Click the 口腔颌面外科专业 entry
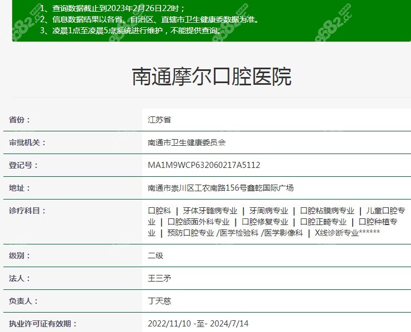Screen dimensions: 411x332 [198, 222]
